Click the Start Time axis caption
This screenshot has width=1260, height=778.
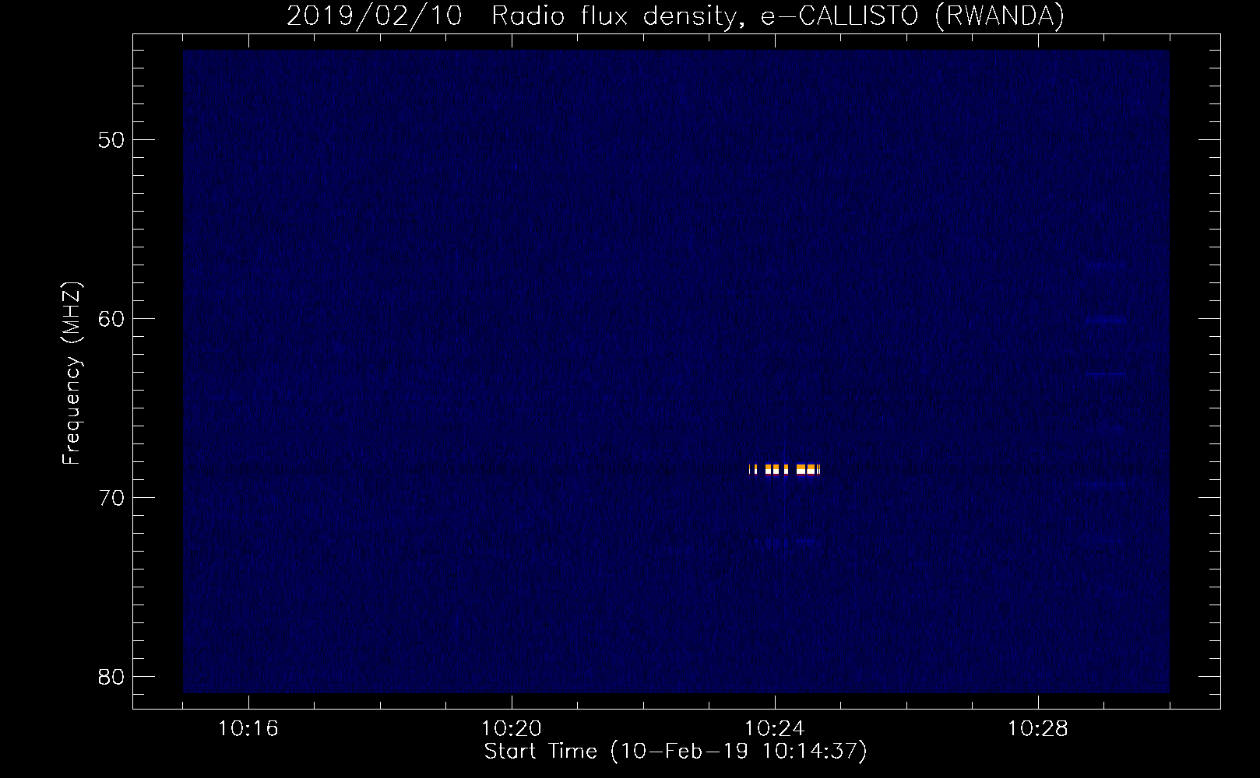click(x=675, y=752)
